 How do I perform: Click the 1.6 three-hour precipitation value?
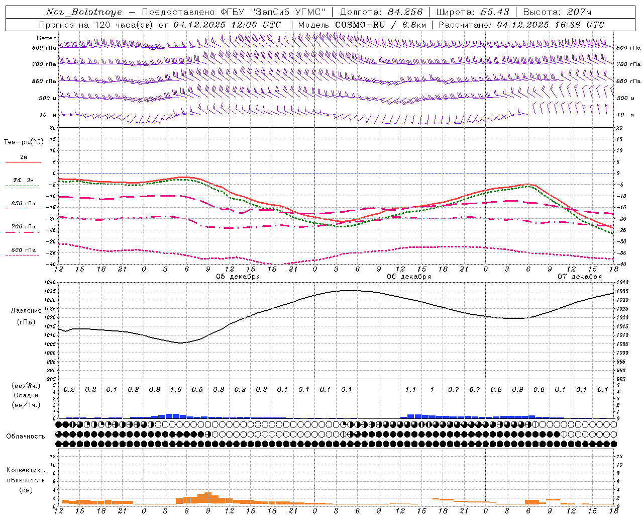(176, 390)
